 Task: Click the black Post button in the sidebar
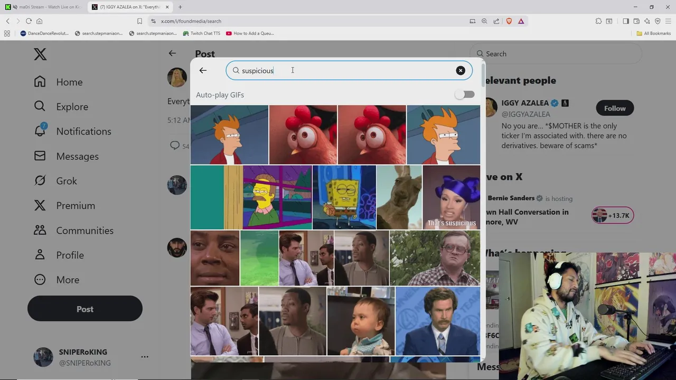click(85, 309)
